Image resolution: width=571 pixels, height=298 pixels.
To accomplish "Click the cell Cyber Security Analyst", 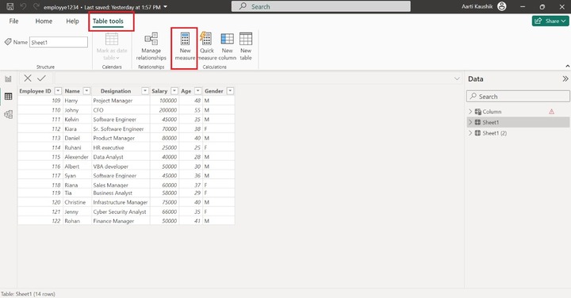I will point(120,212).
